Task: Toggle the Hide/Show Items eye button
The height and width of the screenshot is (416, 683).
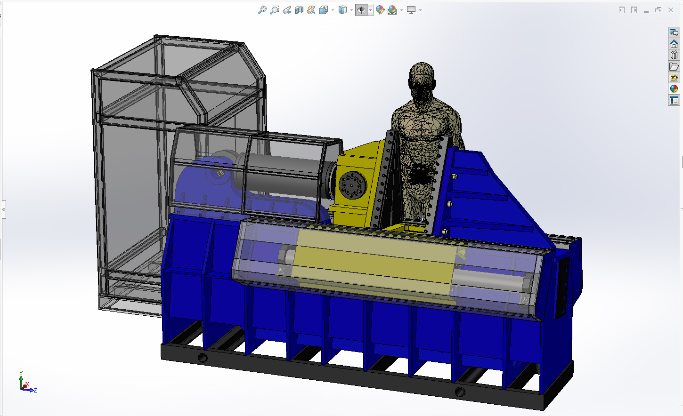Action: point(361,10)
